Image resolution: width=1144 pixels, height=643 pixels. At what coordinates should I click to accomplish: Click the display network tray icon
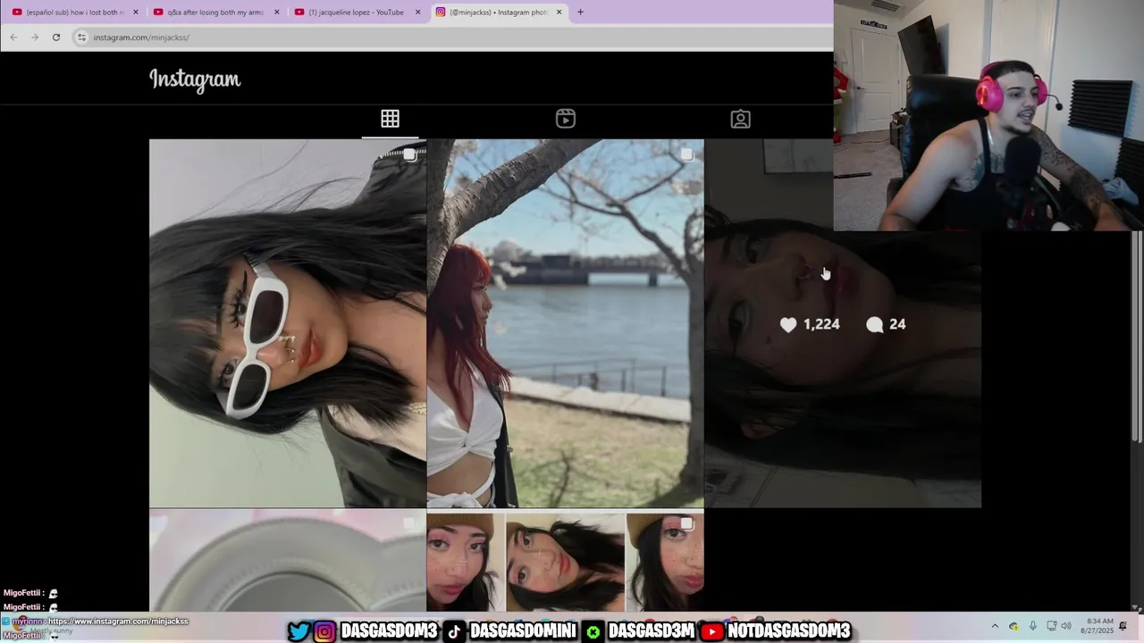pos(1051,626)
